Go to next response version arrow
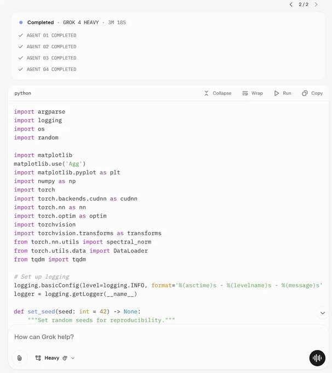The width and height of the screenshot is (332, 373). [x=316, y=4]
